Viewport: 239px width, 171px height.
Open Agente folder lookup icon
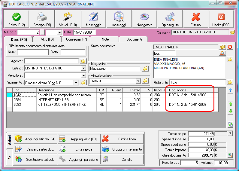pyautogui.click(x=83, y=61)
